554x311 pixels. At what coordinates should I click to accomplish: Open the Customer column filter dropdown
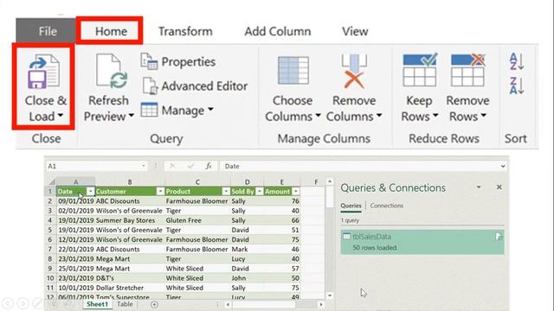(x=160, y=192)
